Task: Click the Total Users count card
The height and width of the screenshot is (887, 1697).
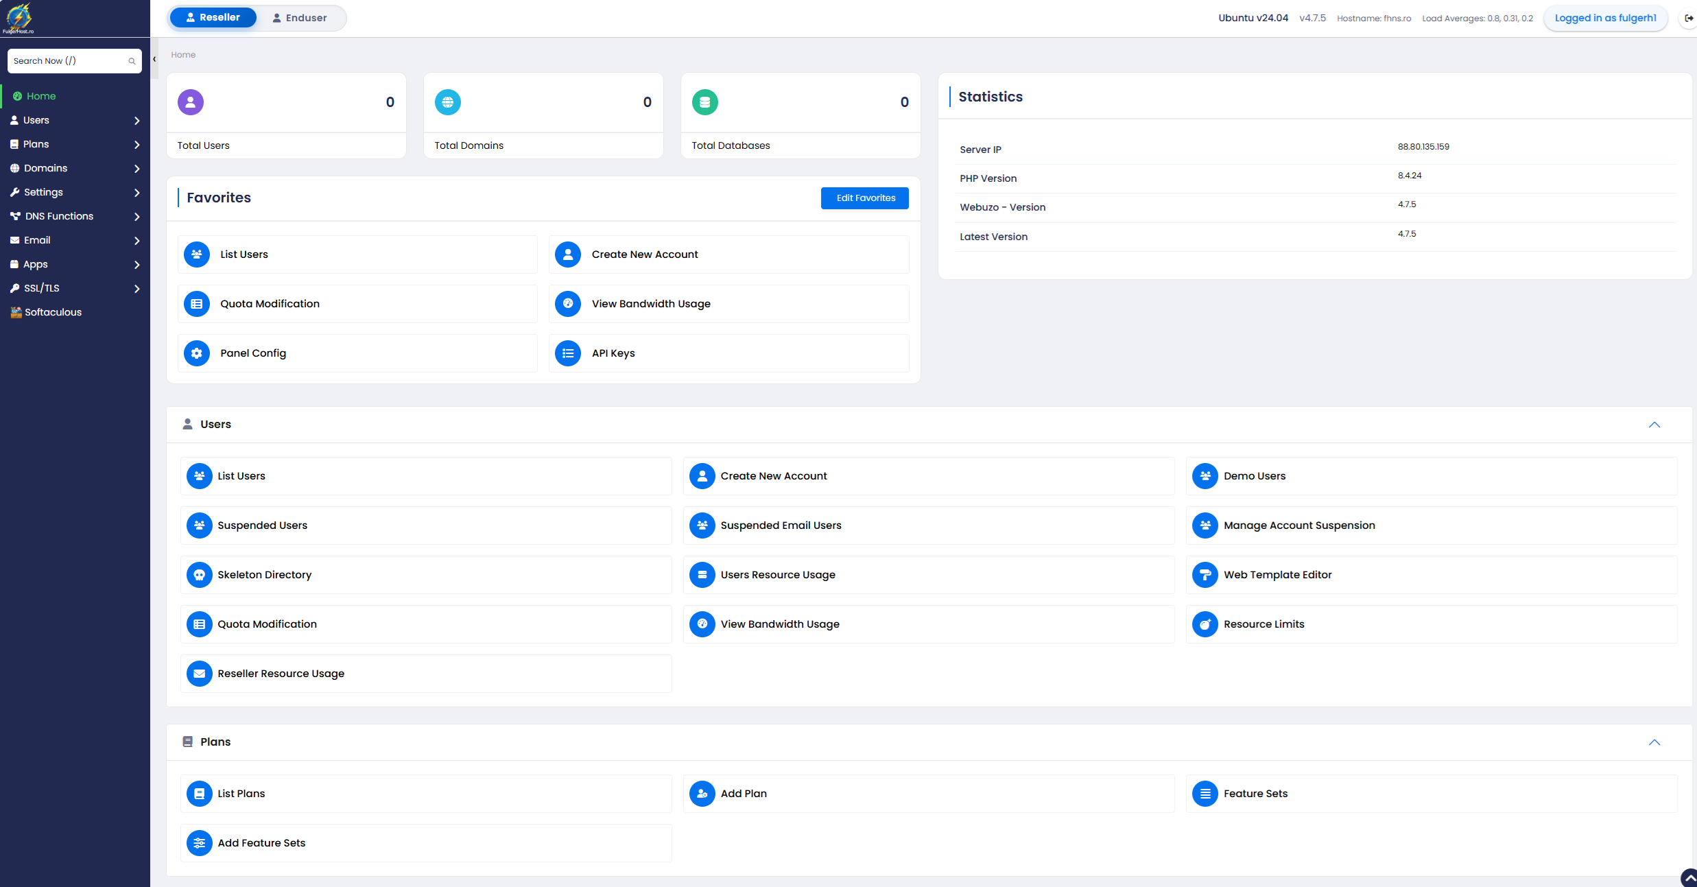Action: point(287,116)
